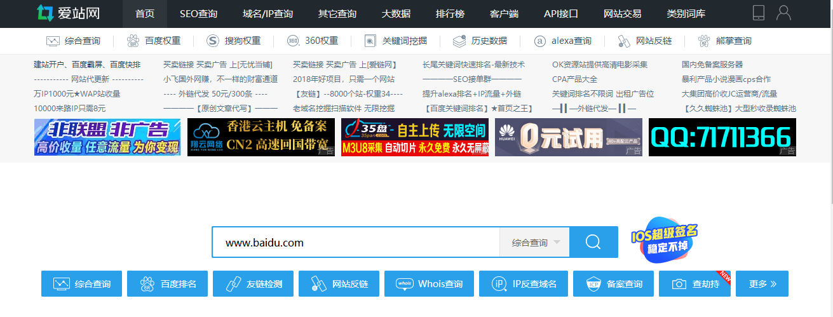Open the 提升alexa排名+IP流量+外链 link

471,94
